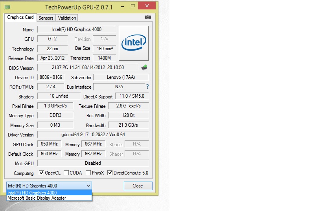The width and height of the screenshot is (322, 211).
Task: Click the Computing label
Action: pyautogui.click(x=24, y=173)
